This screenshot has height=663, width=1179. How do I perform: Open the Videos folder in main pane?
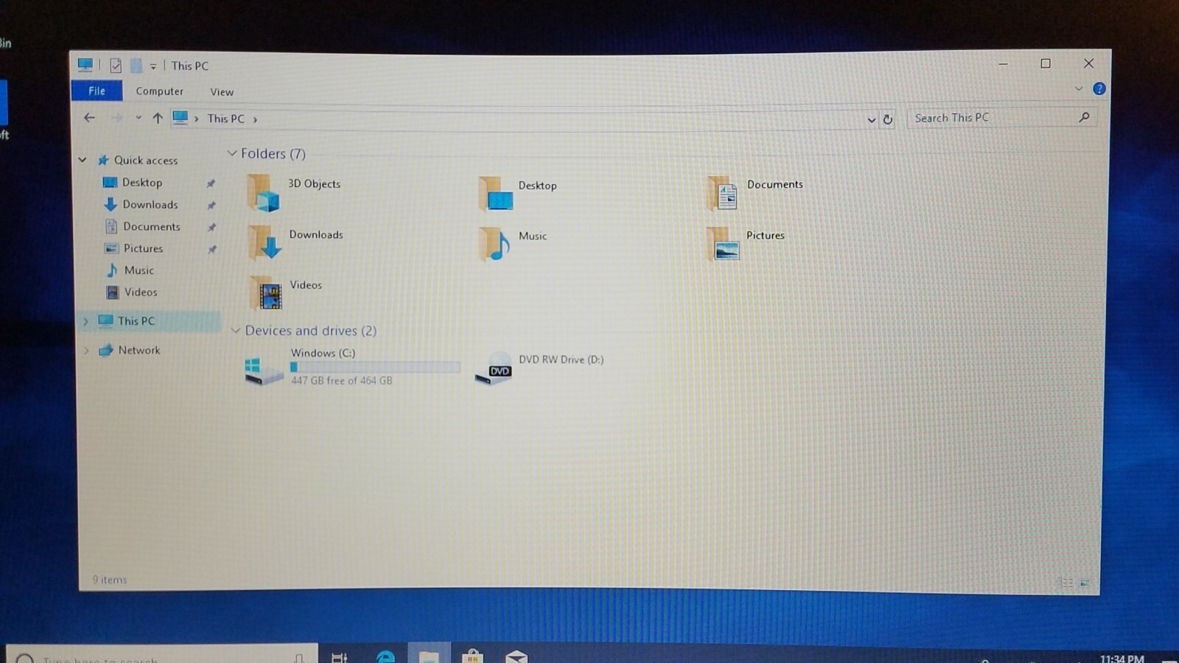[x=286, y=293]
